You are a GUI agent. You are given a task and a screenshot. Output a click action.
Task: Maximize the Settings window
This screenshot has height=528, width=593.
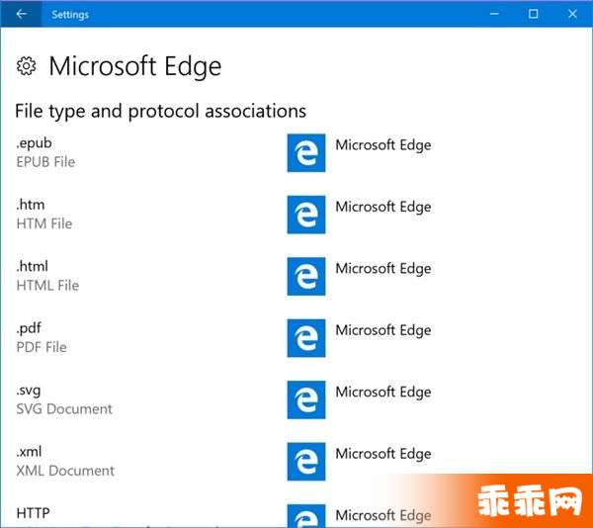(x=534, y=14)
